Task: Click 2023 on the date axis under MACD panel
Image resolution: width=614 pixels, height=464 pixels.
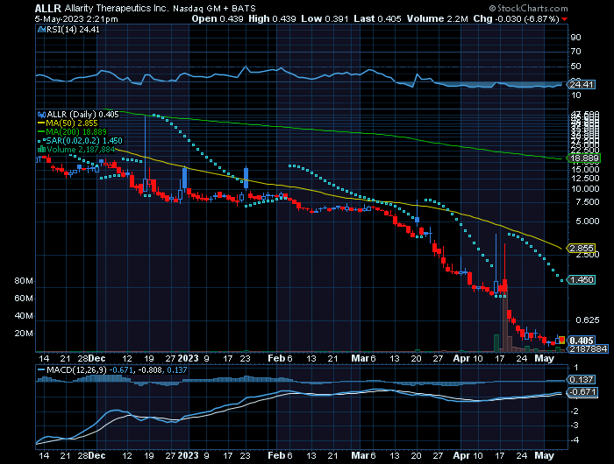Action: tap(188, 456)
